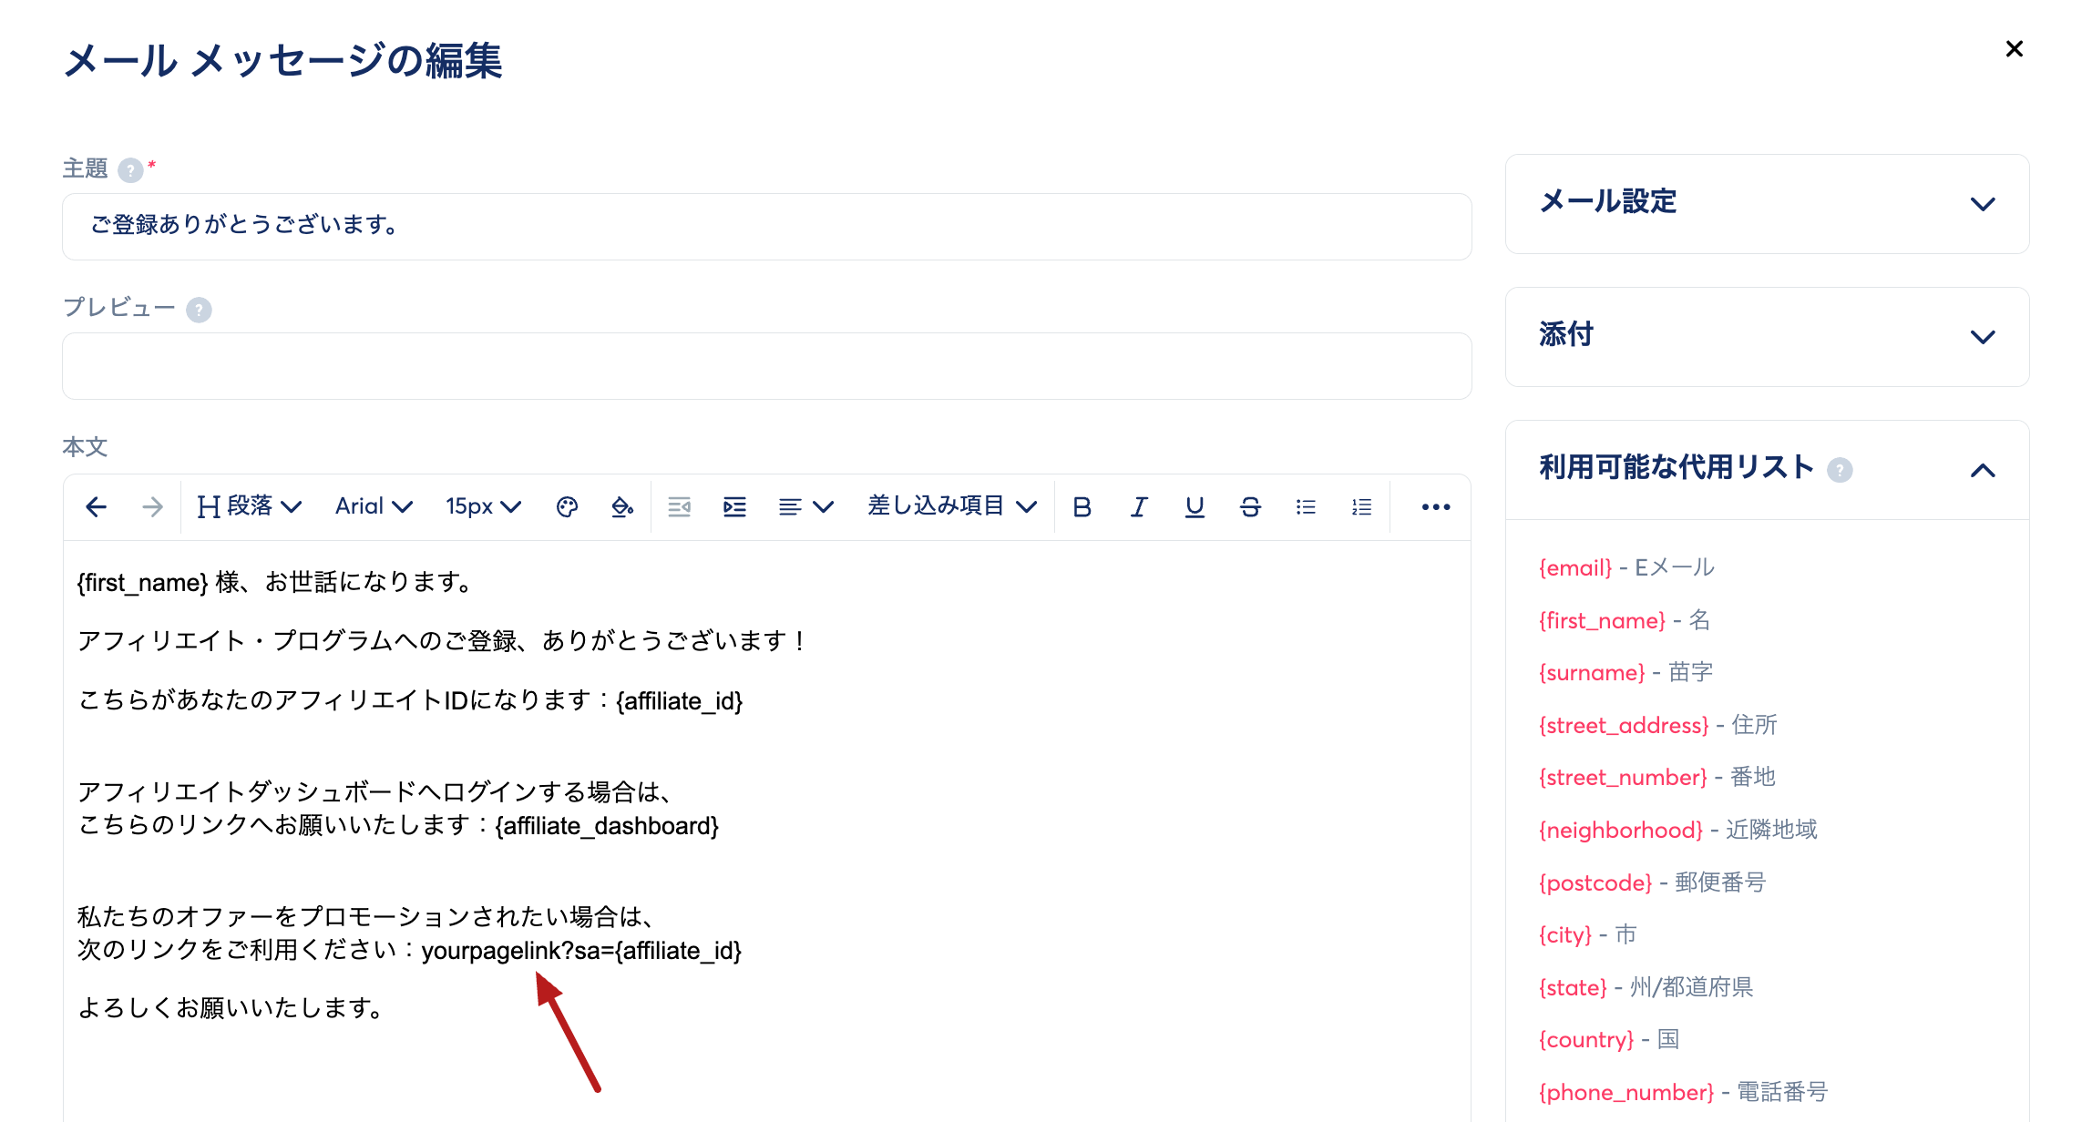The height and width of the screenshot is (1122, 2092).
Task: Collapse the 利用可能な代用リスト panel
Action: click(1983, 470)
